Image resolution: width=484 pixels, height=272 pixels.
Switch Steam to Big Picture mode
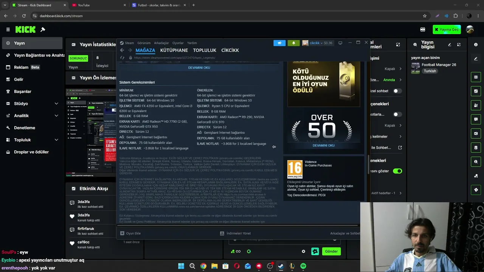click(x=340, y=43)
